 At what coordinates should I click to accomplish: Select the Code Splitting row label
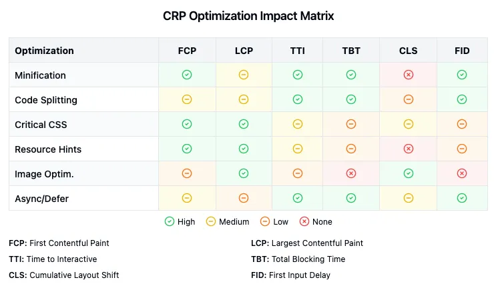(46, 100)
